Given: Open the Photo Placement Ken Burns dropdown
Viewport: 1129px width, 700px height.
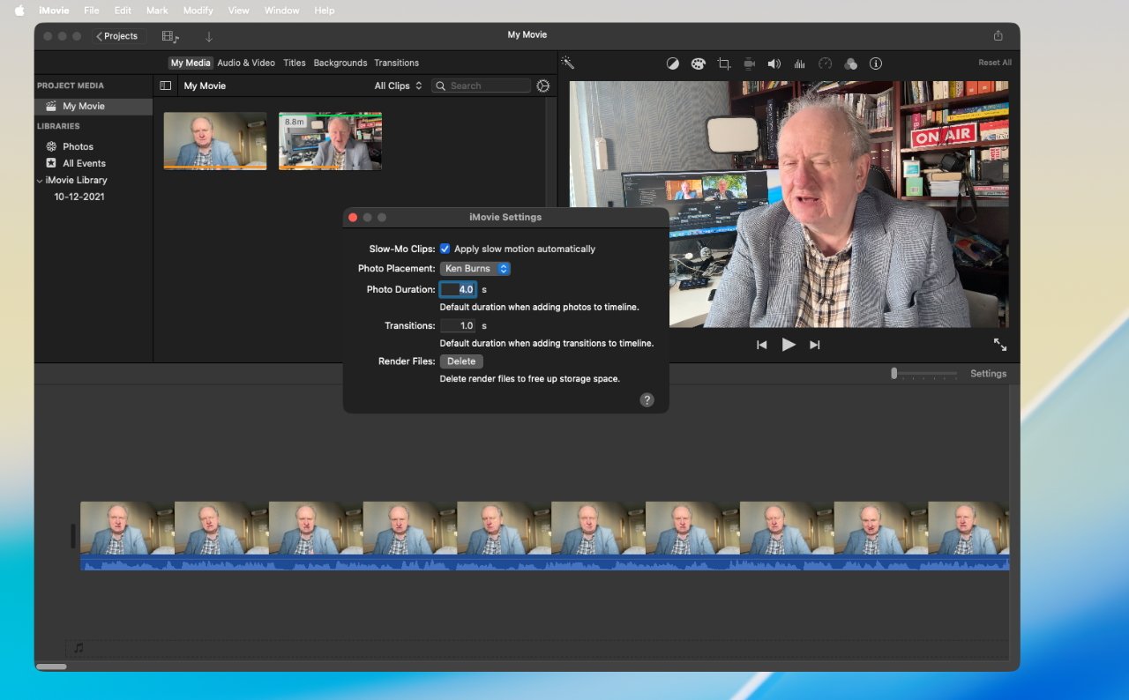Looking at the screenshot, I should 475,268.
